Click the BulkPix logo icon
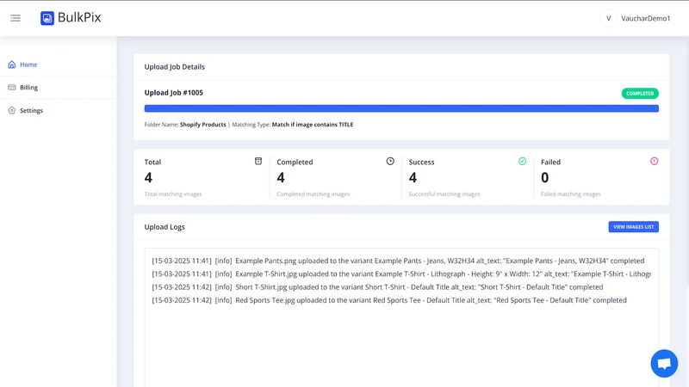Image resolution: width=689 pixels, height=387 pixels. pyautogui.click(x=47, y=18)
